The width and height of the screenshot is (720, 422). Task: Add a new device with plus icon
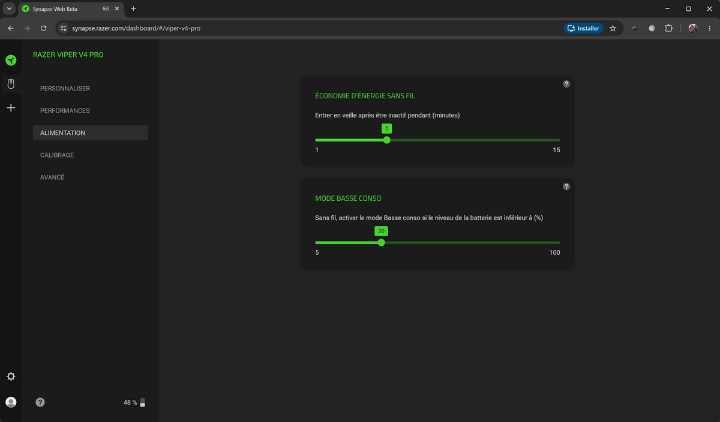[x=11, y=108]
